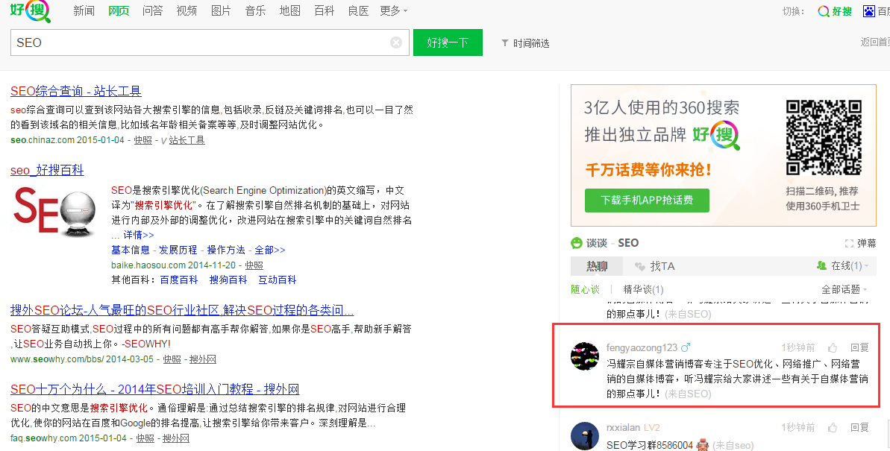Viewport: 890px width, 451px height.
Task: Click the male gender icon beside fengyaozong123
Action: pyautogui.click(x=686, y=347)
